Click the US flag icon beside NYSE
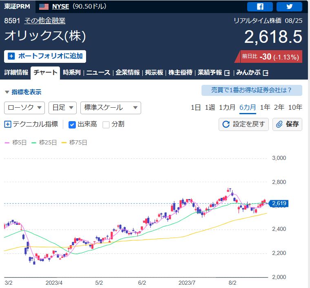 point(44,7)
